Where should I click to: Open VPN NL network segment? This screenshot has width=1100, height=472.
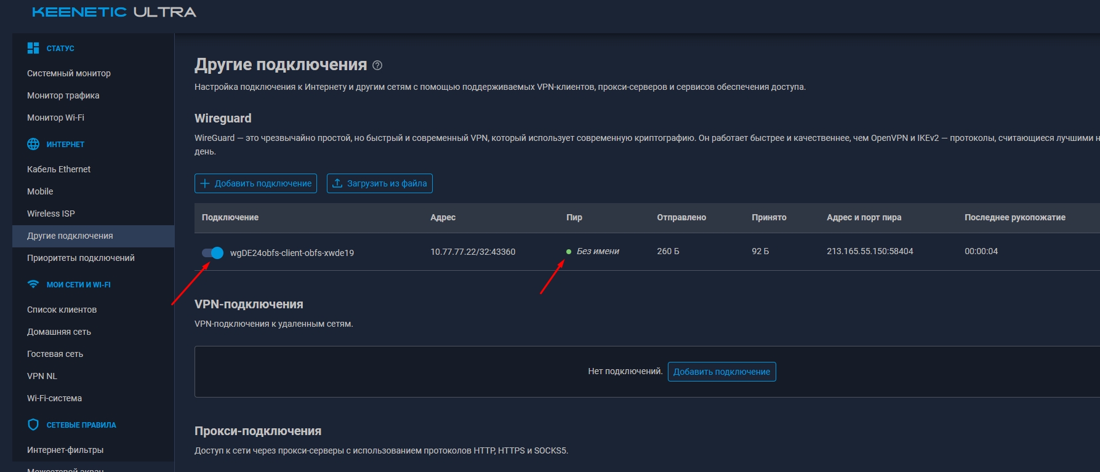(x=42, y=376)
